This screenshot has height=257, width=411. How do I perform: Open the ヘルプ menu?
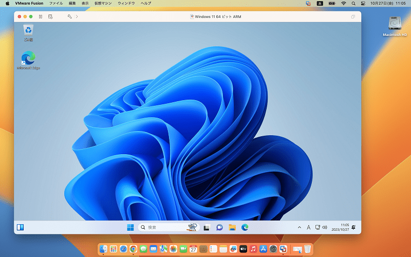click(x=146, y=3)
